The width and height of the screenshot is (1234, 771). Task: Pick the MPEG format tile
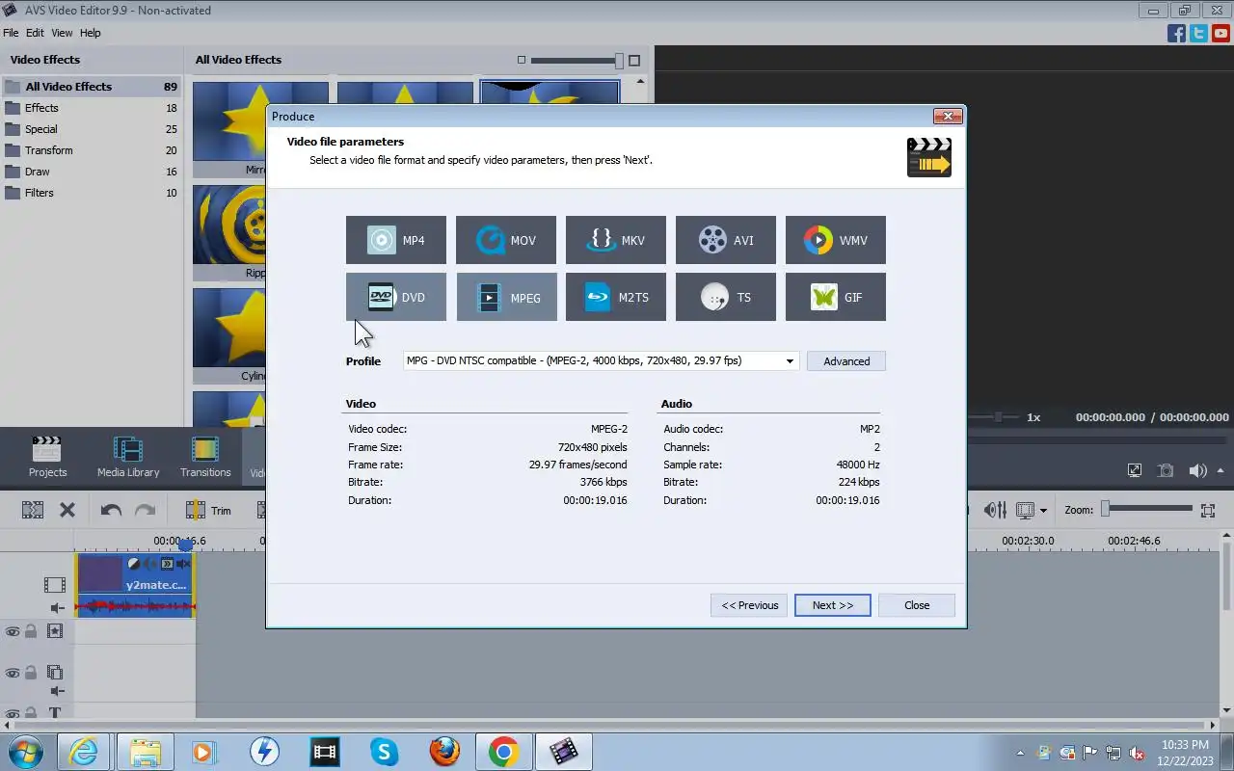(x=506, y=297)
